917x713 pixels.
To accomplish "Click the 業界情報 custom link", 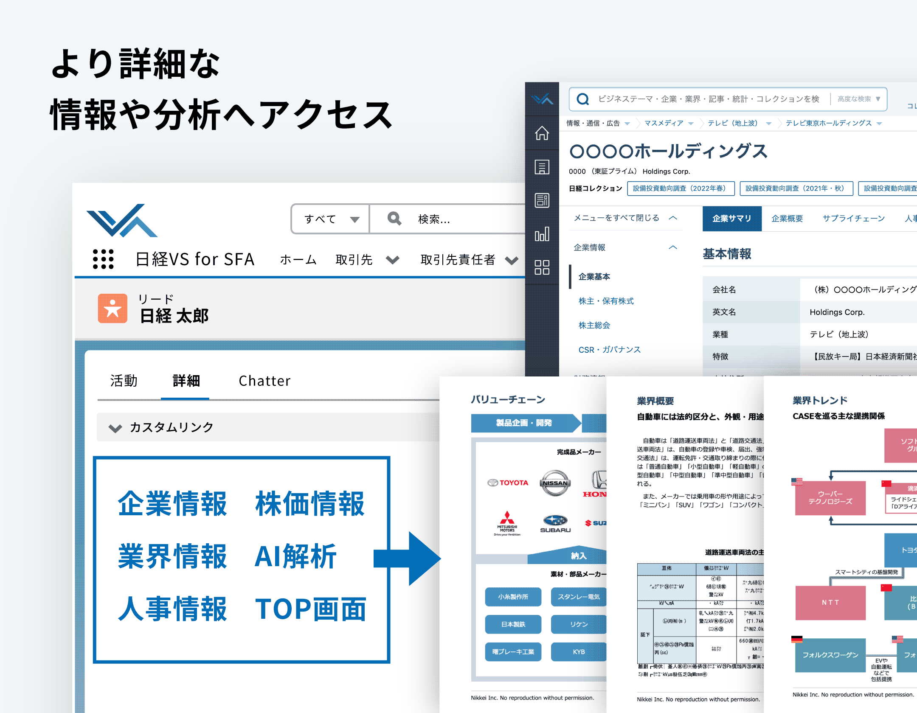I will (x=172, y=556).
